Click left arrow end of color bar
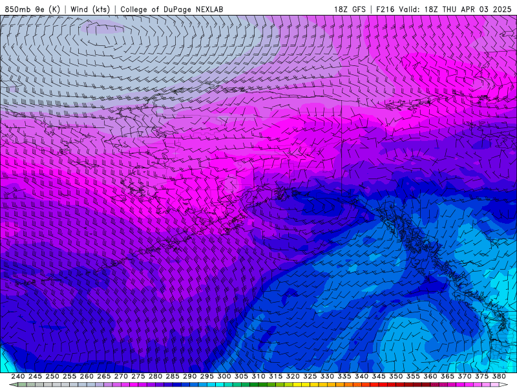The height and width of the screenshot is (388, 517). pos(13,385)
